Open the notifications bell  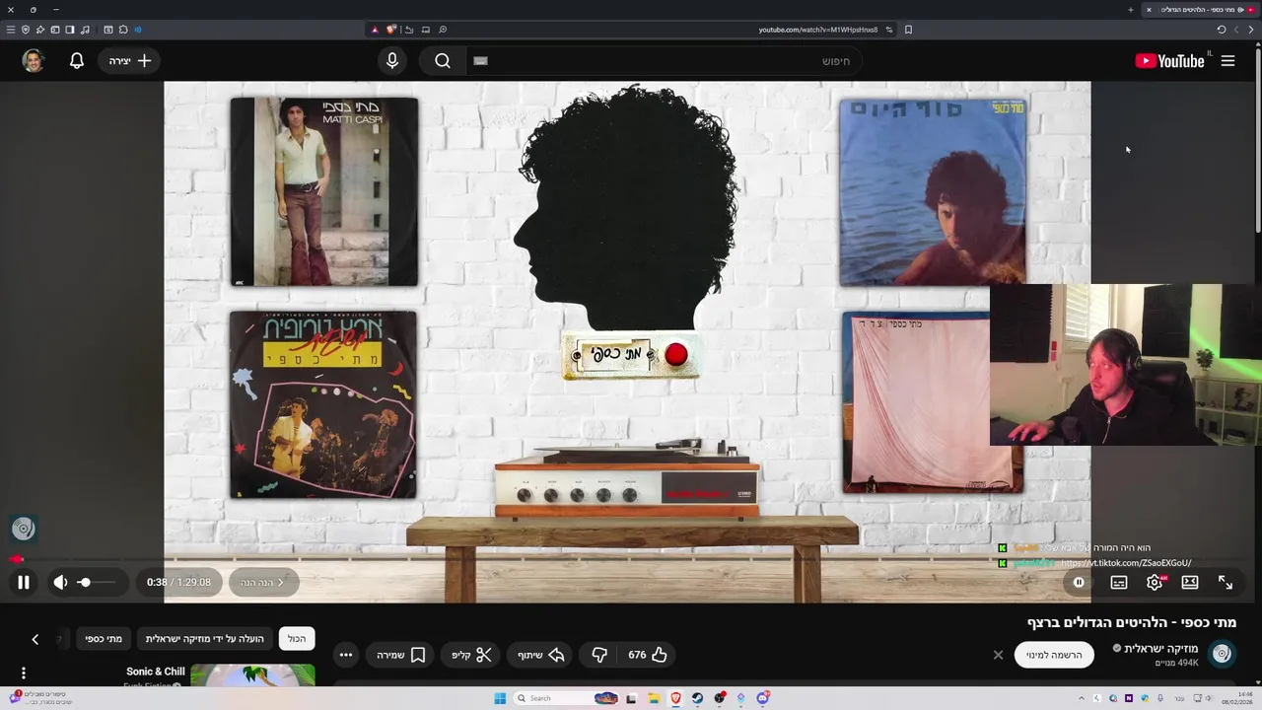pyautogui.click(x=77, y=61)
